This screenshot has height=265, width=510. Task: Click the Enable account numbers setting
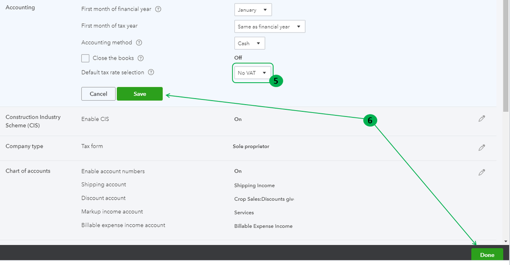[113, 171]
